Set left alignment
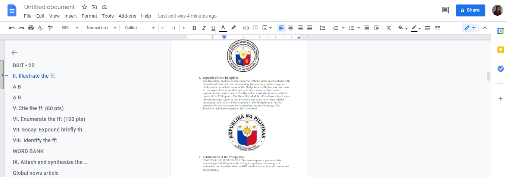 (281, 28)
